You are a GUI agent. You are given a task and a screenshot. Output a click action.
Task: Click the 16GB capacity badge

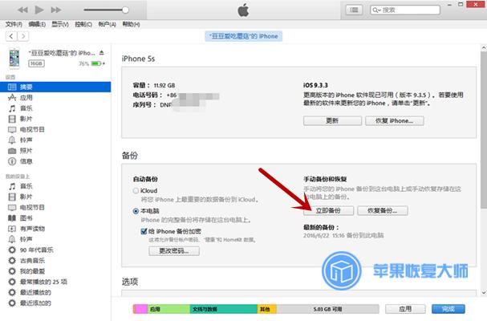[x=36, y=63]
